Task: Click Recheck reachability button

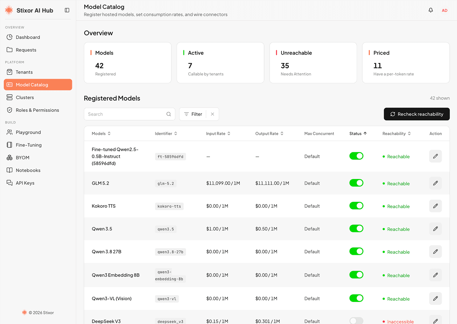Action: click(x=417, y=114)
